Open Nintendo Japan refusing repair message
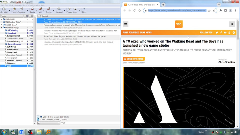This screenshot has height=135, width=240. 78,32
